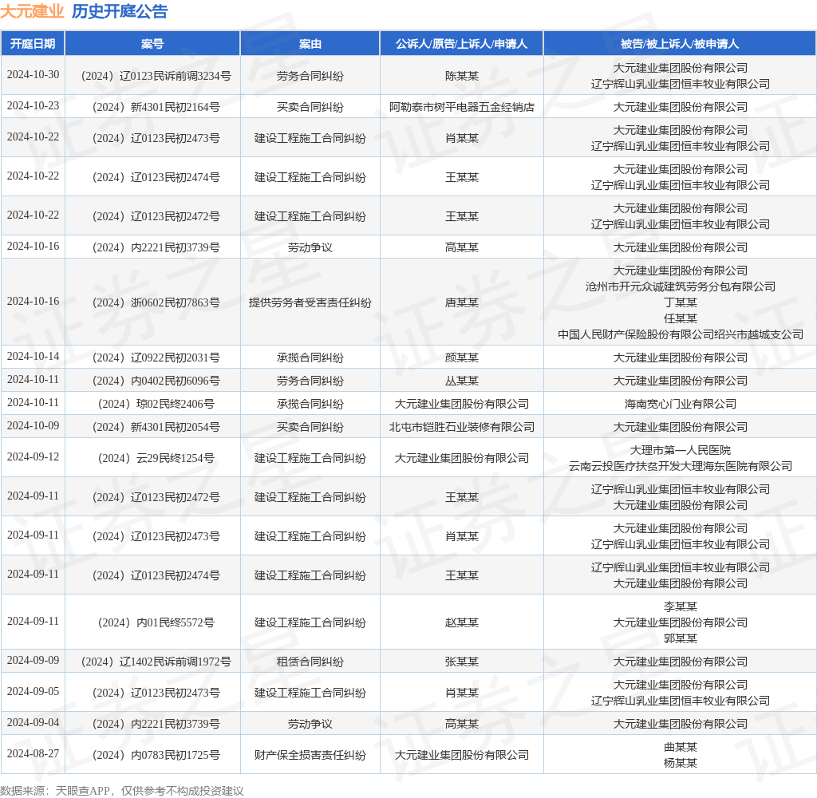Screen dimensions: 817x798
Task: Click cause 买卖合同纠纷 in 2024-10-23 row
Action: [310, 108]
